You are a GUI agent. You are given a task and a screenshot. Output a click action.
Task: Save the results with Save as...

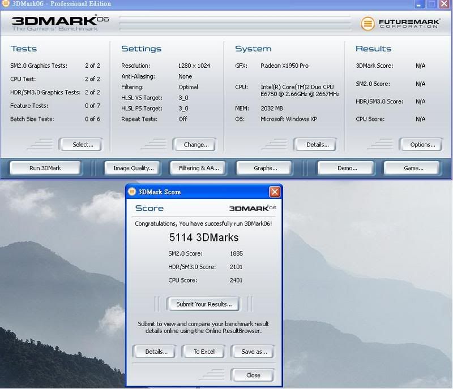(253, 352)
